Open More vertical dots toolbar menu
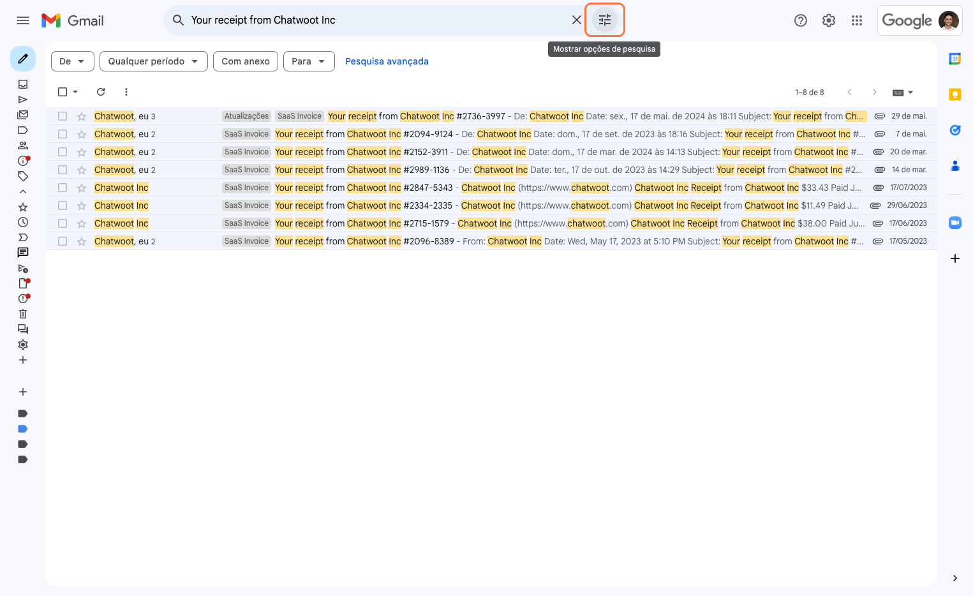 126,92
